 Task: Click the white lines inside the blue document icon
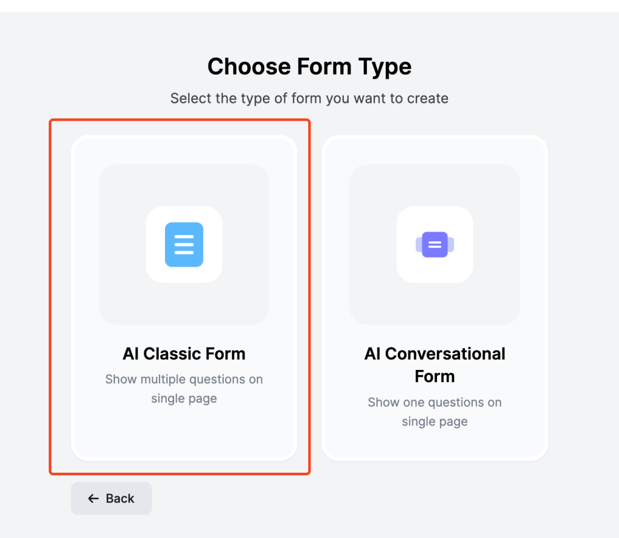tap(184, 244)
